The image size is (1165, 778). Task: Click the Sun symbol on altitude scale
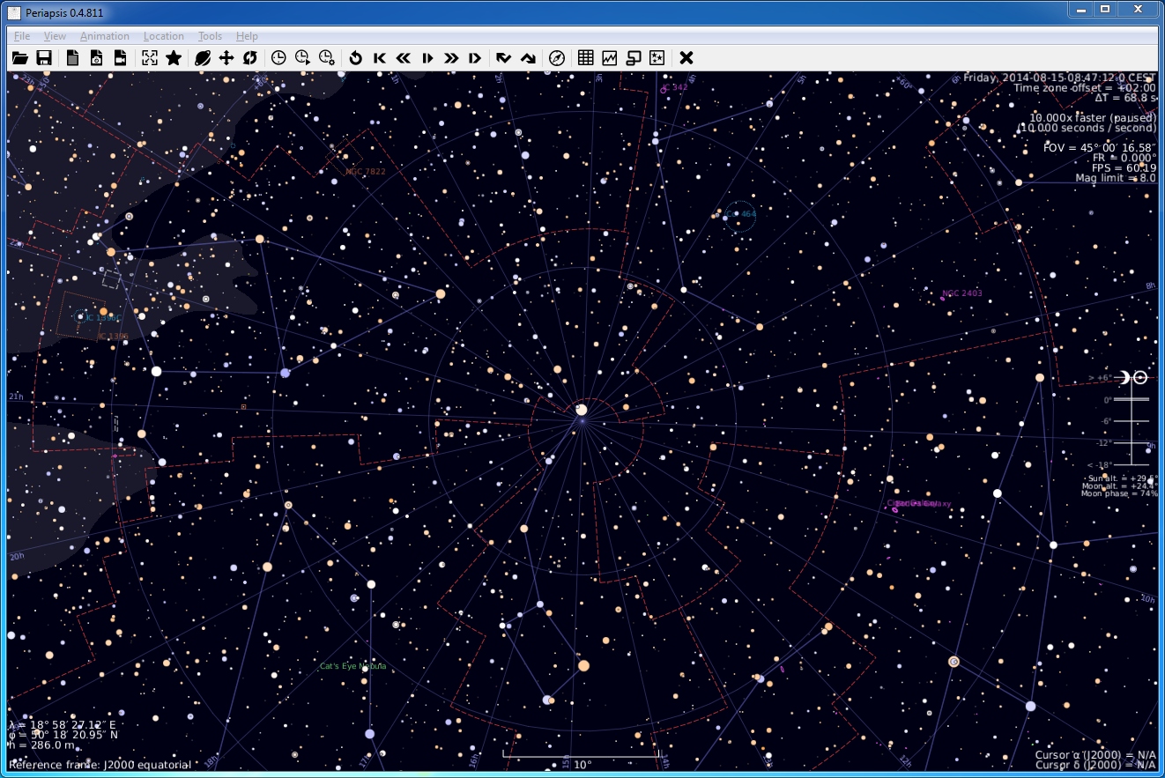(1140, 377)
